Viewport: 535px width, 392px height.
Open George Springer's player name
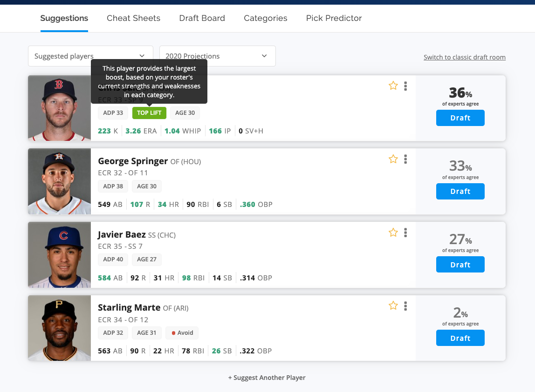(x=133, y=161)
